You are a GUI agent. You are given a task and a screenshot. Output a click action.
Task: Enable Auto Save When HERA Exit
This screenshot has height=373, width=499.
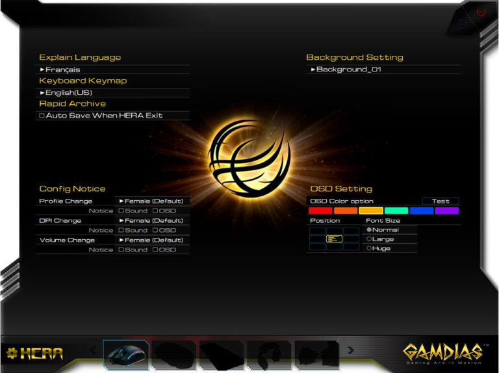click(x=42, y=116)
